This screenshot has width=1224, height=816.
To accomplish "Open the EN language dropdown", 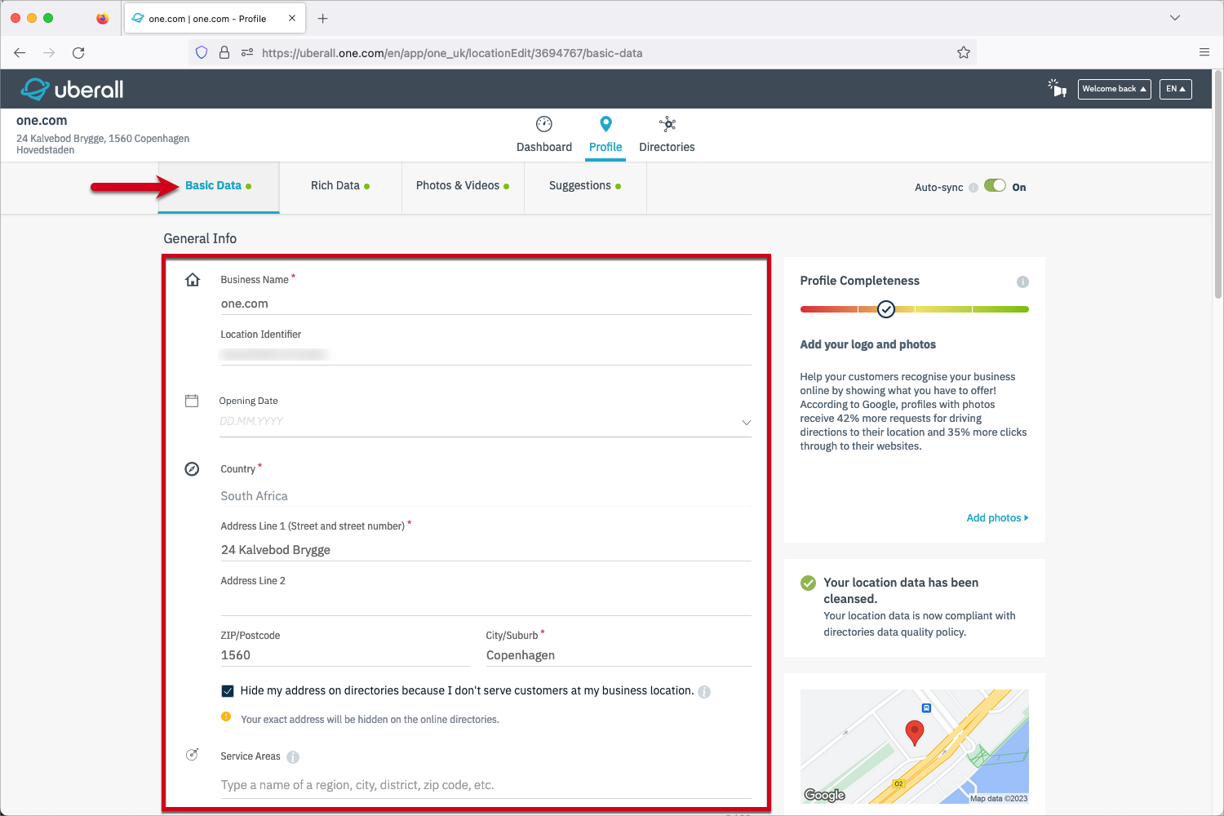I will click(x=1175, y=89).
